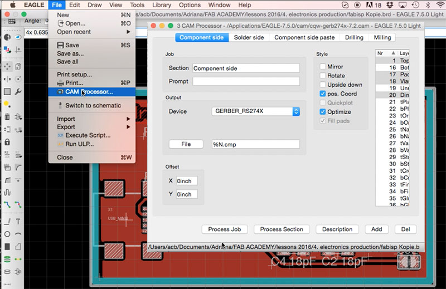Select the Circle tool
This screenshot has width=446, height=289.
pos(7,234)
